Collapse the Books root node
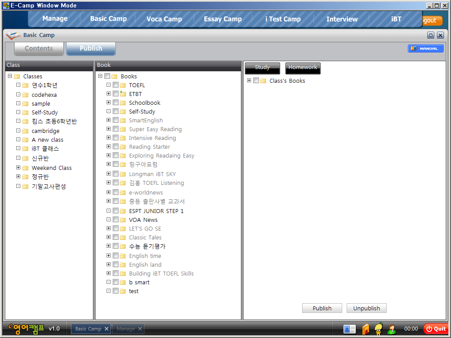The height and width of the screenshot is (338, 451). [100, 76]
